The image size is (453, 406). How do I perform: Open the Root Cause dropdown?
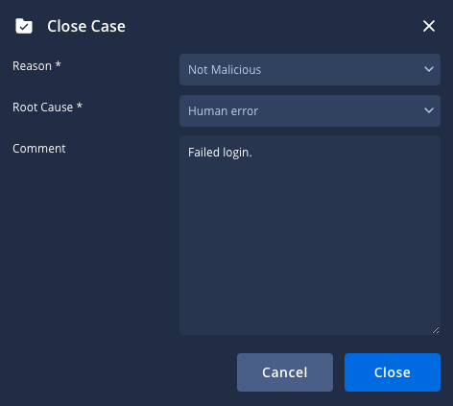click(x=310, y=110)
